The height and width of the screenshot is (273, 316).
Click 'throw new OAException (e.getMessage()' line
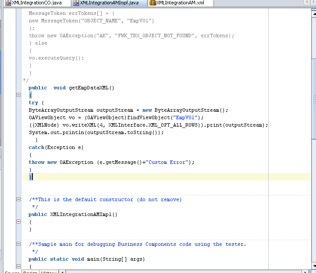[111, 163]
